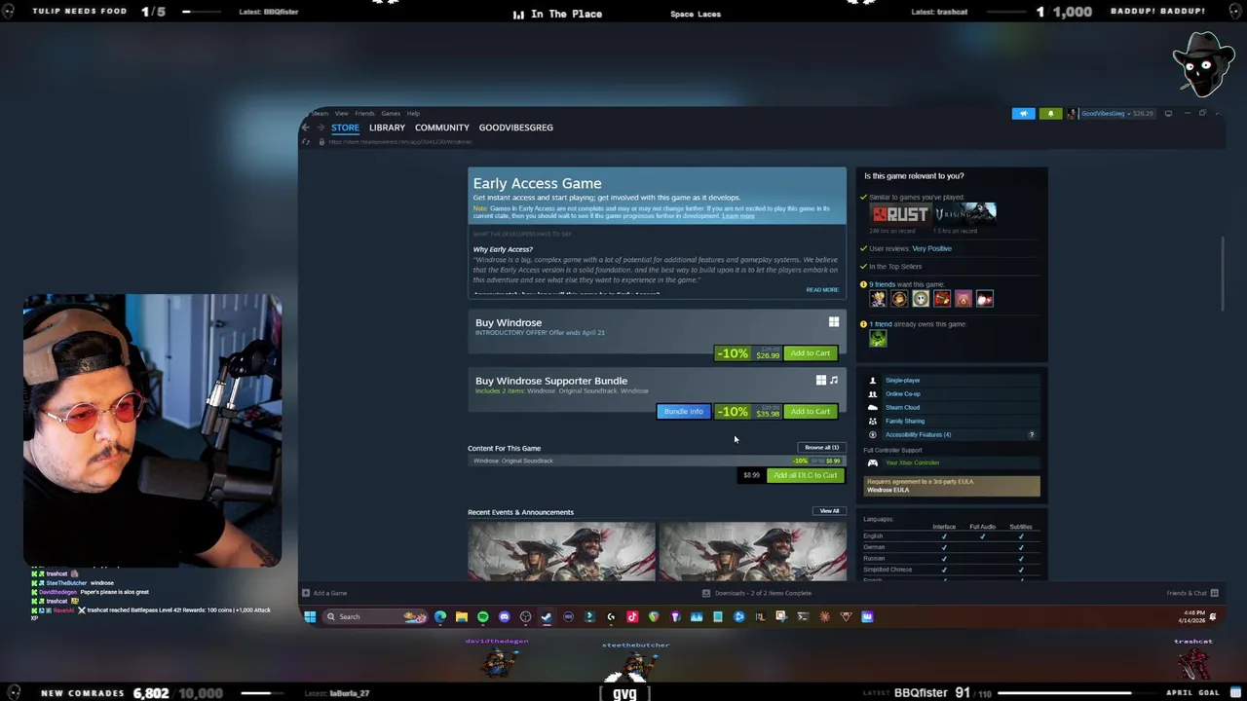Open the Early Access Learn more link
Viewport: 1247px width, 701px height.
click(737, 216)
